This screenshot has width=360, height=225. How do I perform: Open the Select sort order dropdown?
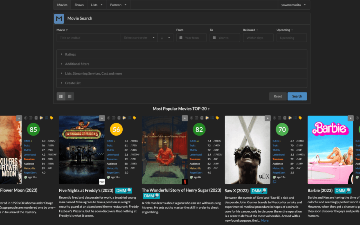click(x=139, y=38)
